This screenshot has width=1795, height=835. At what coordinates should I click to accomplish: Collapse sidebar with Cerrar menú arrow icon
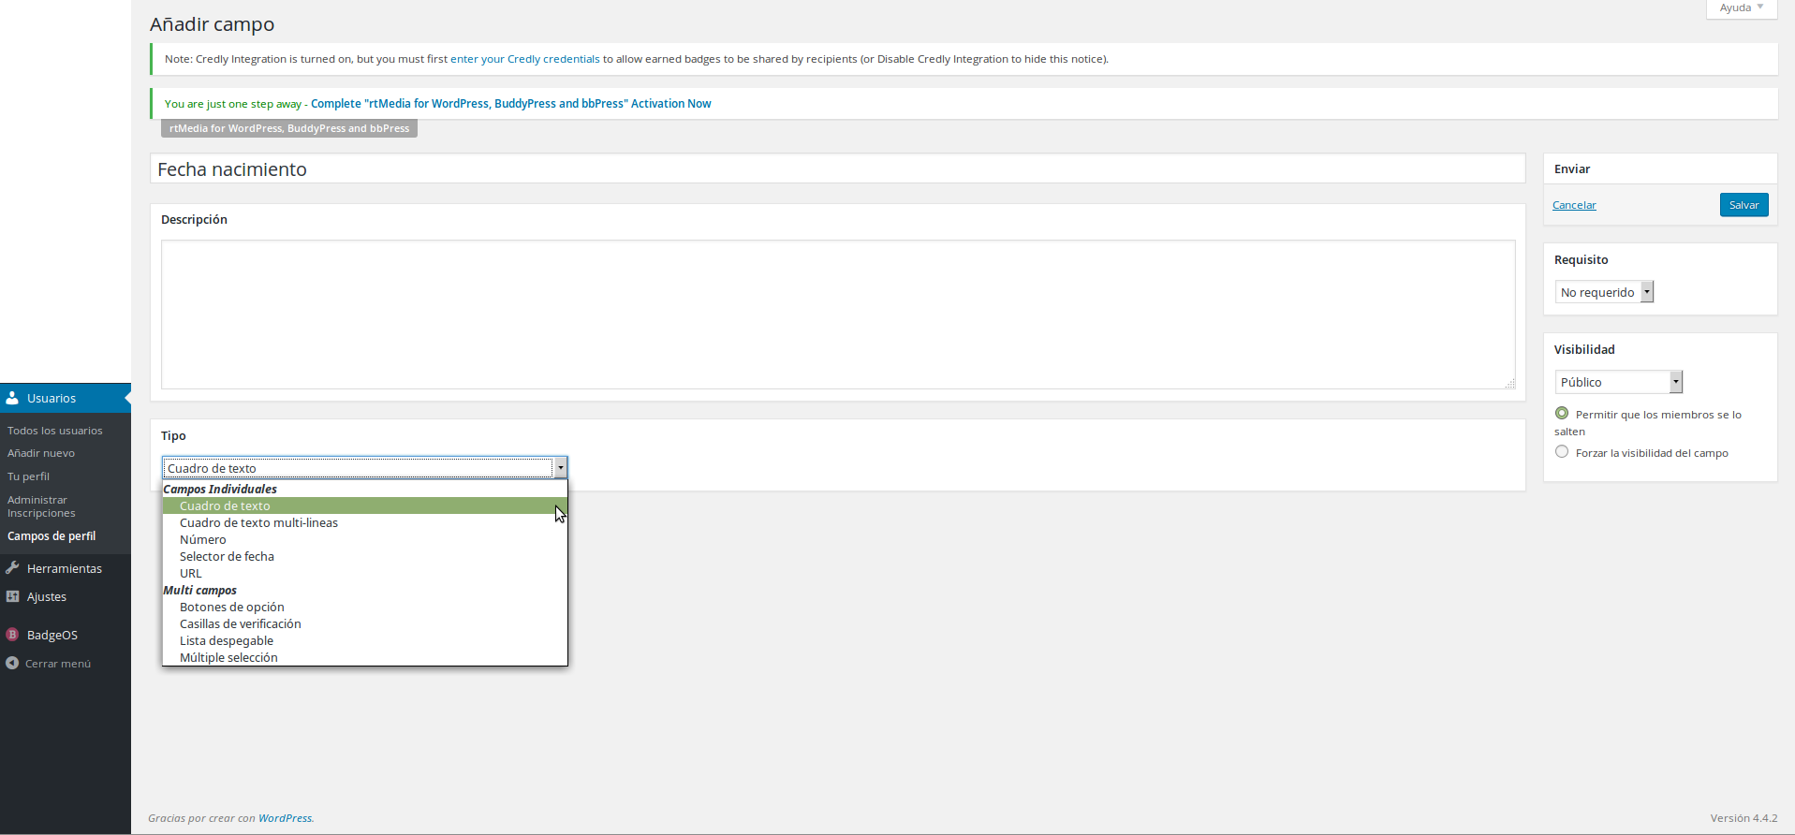point(12,664)
